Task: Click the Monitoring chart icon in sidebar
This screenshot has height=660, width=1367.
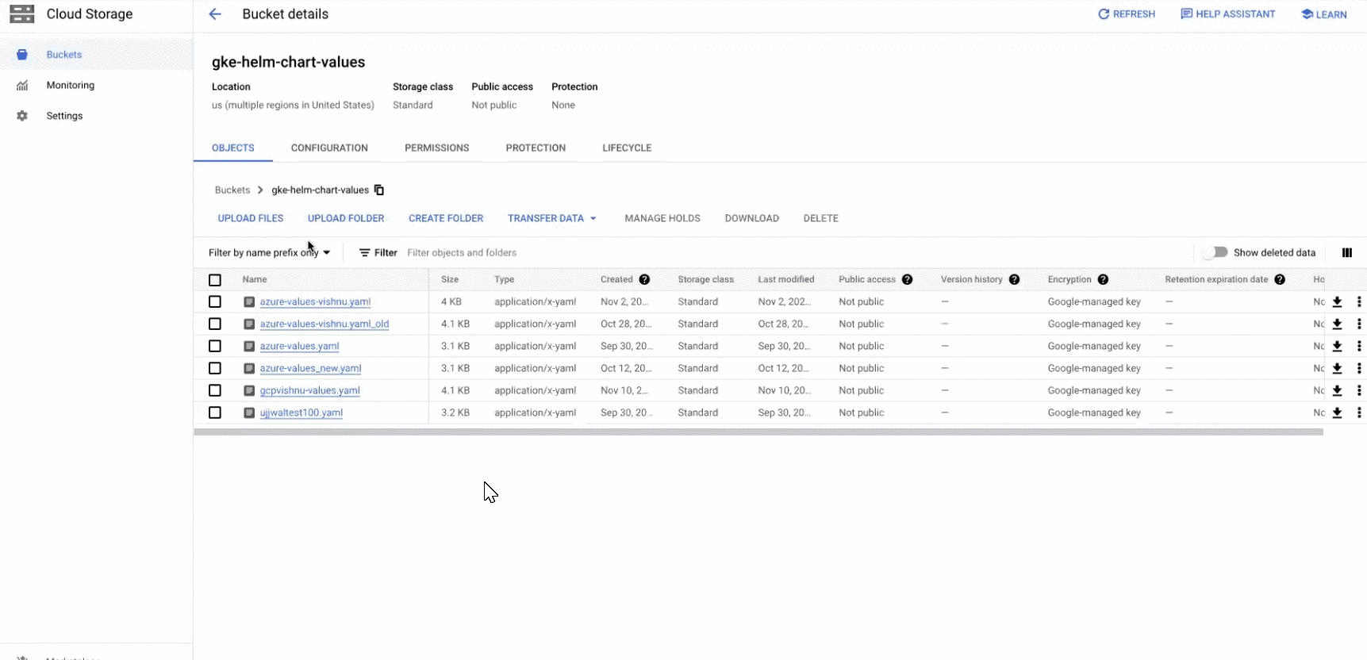Action: [x=22, y=85]
